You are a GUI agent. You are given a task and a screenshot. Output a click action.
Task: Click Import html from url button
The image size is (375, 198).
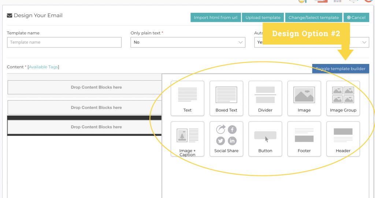[x=215, y=18]
